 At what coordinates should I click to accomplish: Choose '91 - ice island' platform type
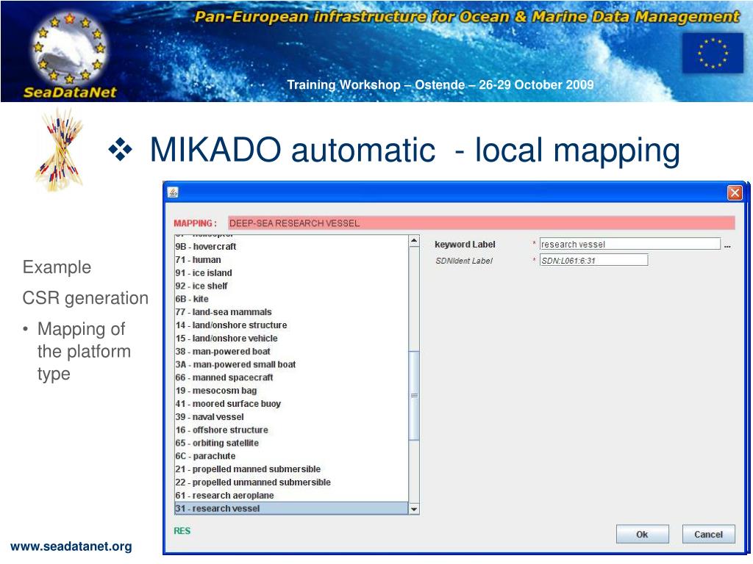291,273
